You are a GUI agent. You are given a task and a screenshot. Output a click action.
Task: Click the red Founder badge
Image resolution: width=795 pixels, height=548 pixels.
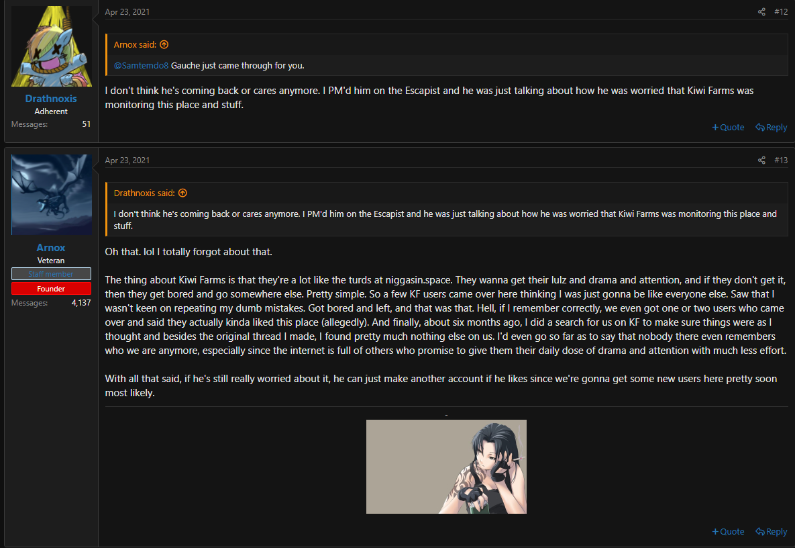pos(51,289)
